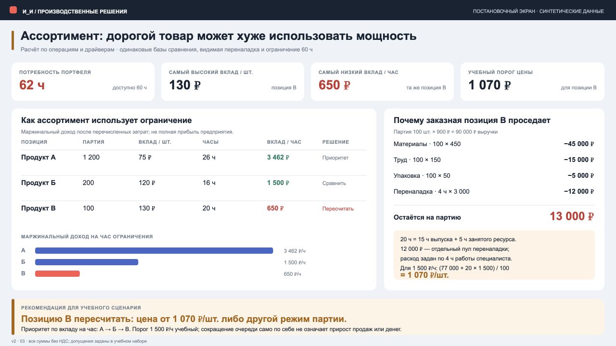Click the '62 ч' portfolio demand value
This screenshot has width=616, height=346.
coord(32,85)
